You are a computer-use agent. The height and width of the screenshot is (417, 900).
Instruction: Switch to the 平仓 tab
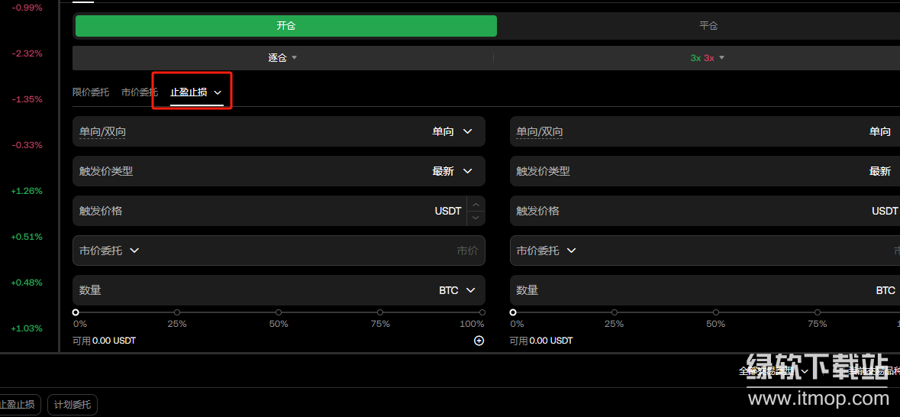pyautogui.click(x=708, y=26)
